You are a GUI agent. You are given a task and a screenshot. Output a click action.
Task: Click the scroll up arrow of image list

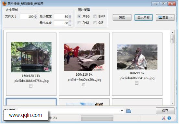point(173,32)
